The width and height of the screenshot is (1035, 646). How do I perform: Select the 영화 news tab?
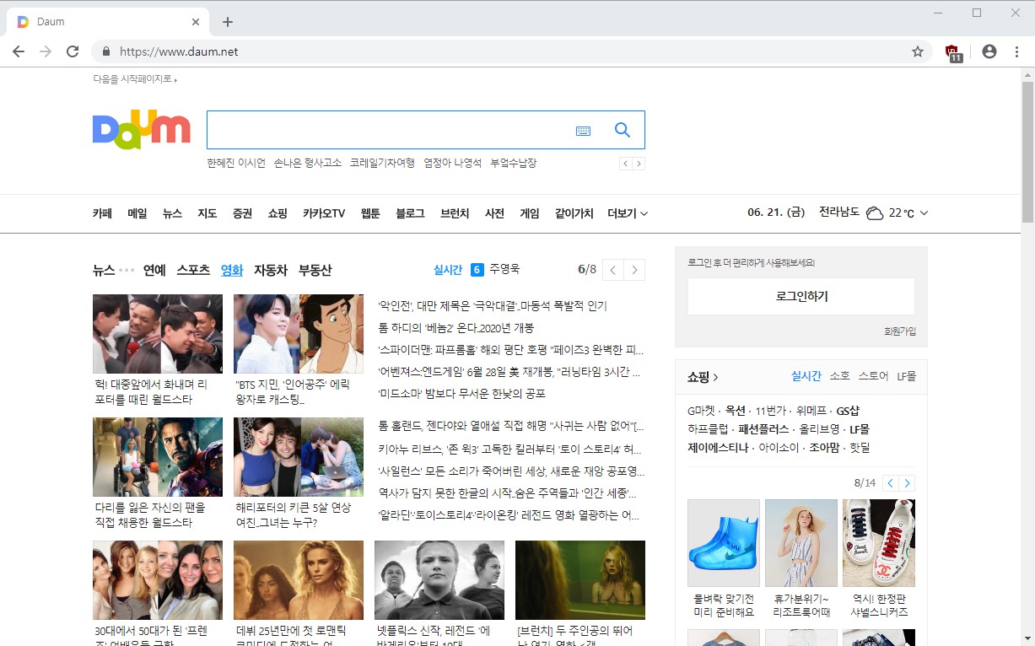tap(232, 270)
